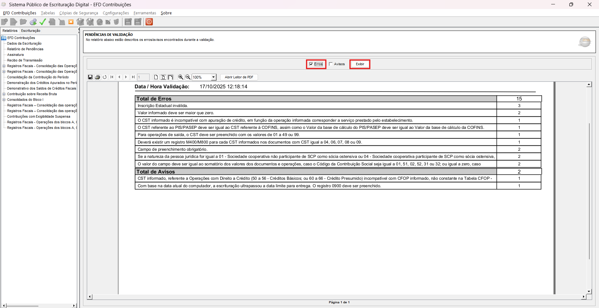This screenshot has width=599, height=308.
Task: Click report horizontal scrollbar right arrow
Action: click(583, 297)
